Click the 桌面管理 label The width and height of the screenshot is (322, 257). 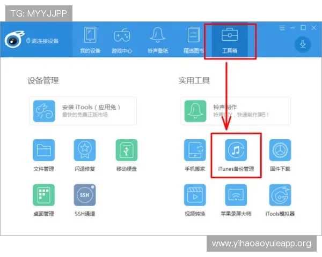[x=44, y=214]
